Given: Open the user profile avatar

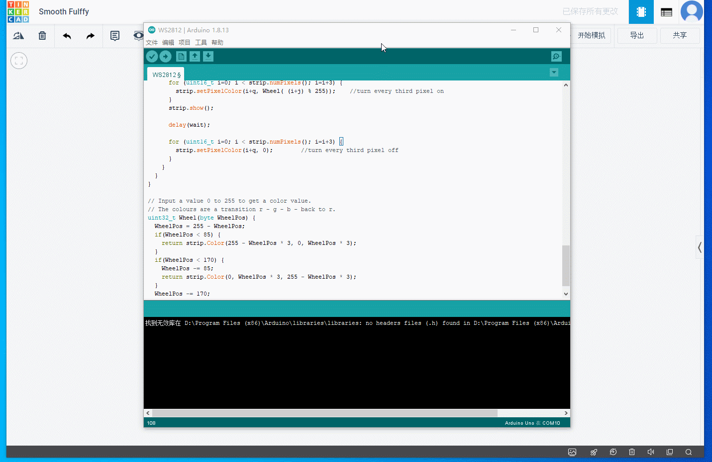Looking at the screenshot, I should click(x=692, y=12).
